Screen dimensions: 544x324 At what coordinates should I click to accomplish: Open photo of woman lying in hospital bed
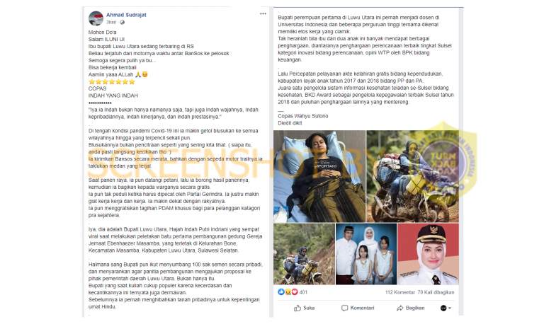tap(319, 176)
